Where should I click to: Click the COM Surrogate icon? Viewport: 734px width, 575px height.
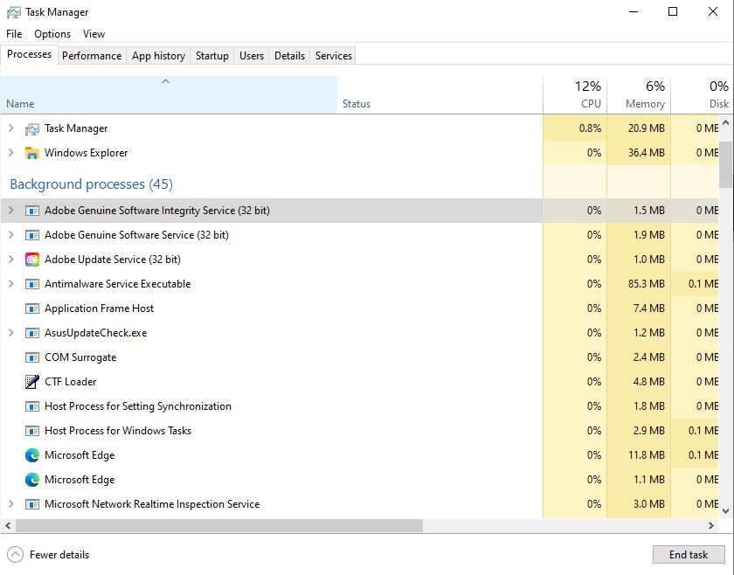pos(32,357)
